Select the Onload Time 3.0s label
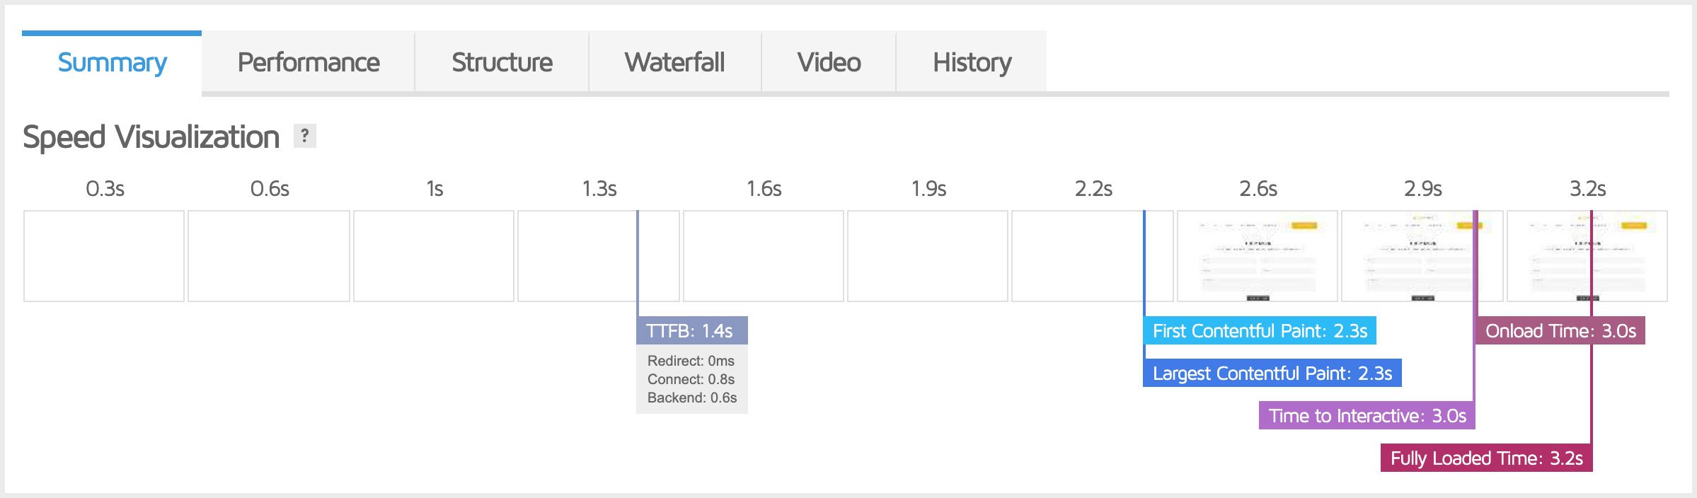Viewport: 1697px width, 498px height. pyautogui.click(x=1560, y=330)
